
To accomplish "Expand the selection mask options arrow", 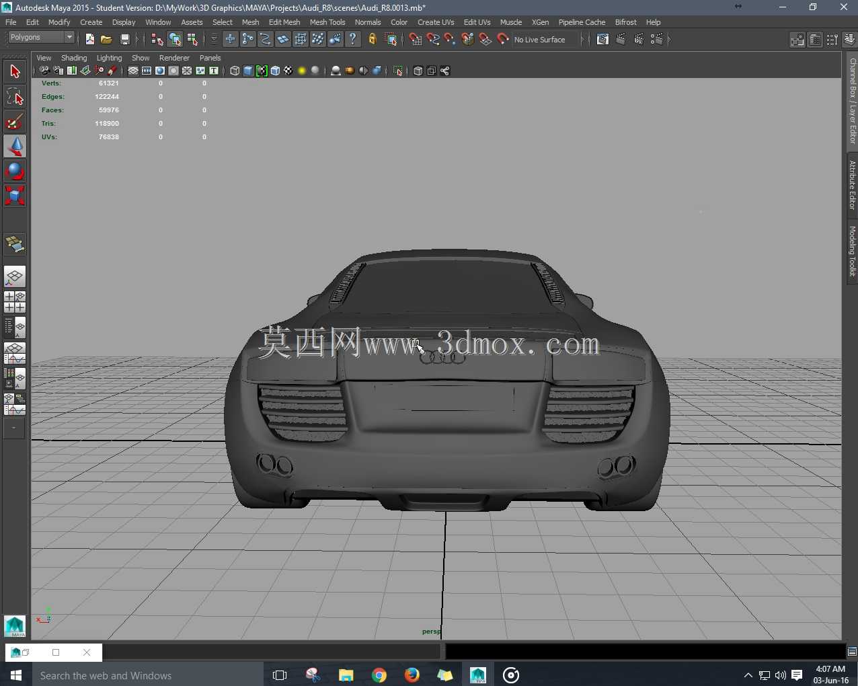I will [214, 40].
